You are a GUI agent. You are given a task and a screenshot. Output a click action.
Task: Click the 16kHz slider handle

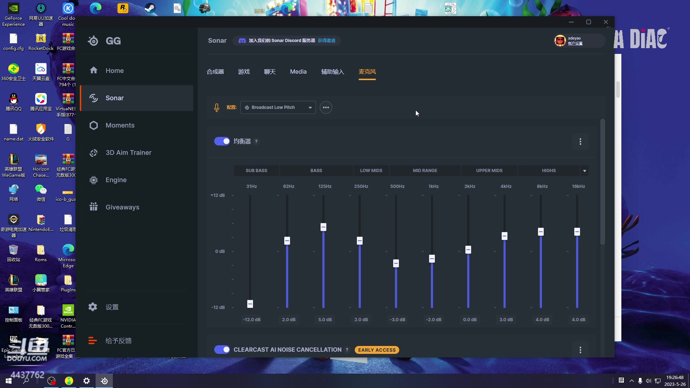pyautogui.click(x=577, y=232)
